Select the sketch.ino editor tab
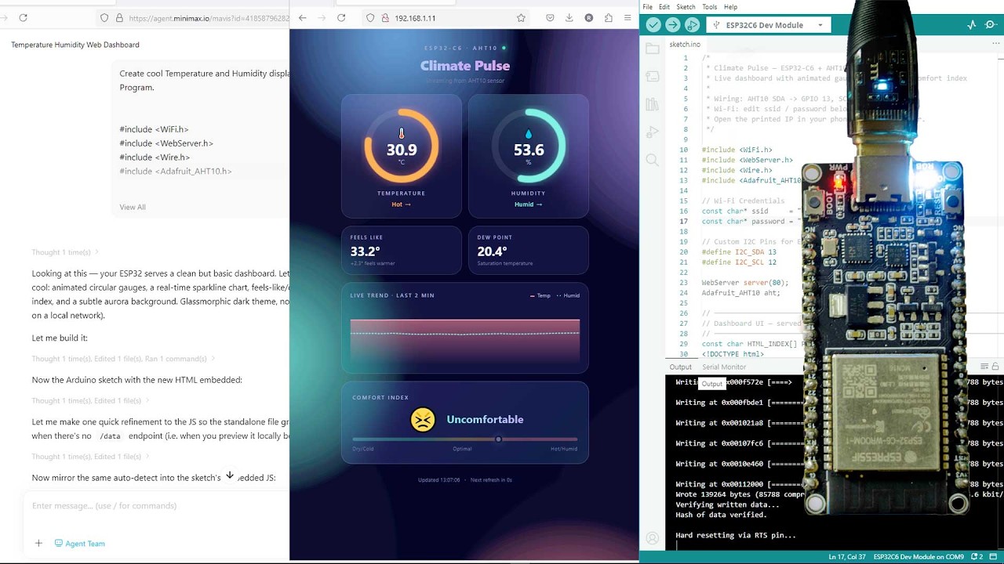This screenshot has width=1004, height=564. coord(685,45)
